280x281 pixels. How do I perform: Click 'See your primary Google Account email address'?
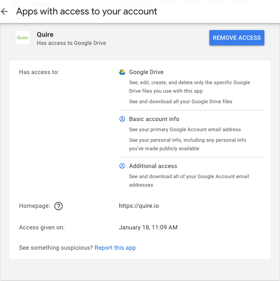[x=185, y=129]
